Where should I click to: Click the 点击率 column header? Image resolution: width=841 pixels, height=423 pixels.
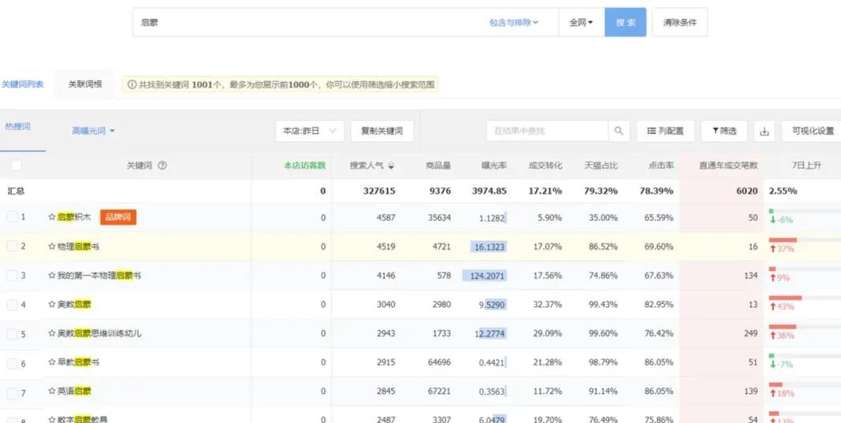pyautogui.click(x=661, y=165)
